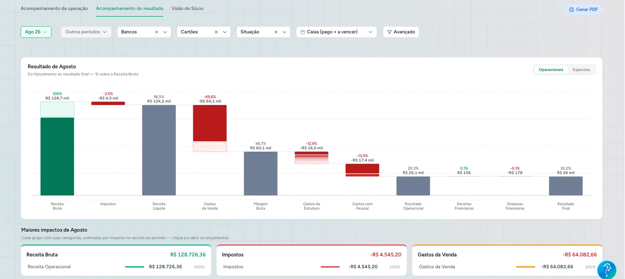Open the Caixa (pago + a vencer) dropdown
Viewport: 625px width, 279px height.
pyautogui.click(x=336, y=32)
